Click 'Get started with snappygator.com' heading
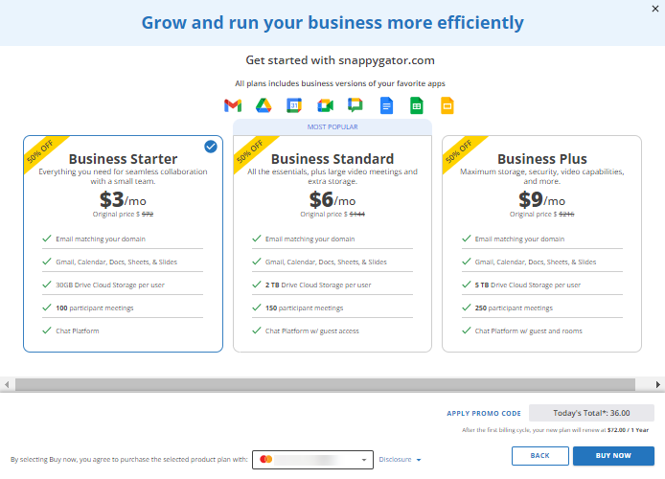Screen dimensions: 665x479 (x=340, y=60)
